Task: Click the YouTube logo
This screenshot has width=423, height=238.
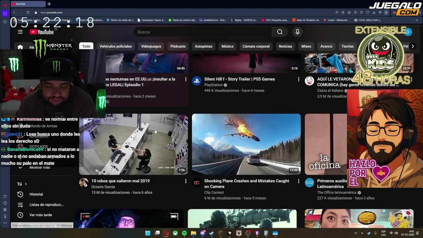Action: [42, 32]
